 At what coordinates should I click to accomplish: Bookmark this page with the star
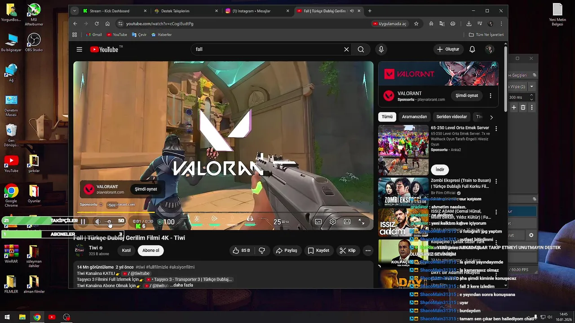coord(416,23)
